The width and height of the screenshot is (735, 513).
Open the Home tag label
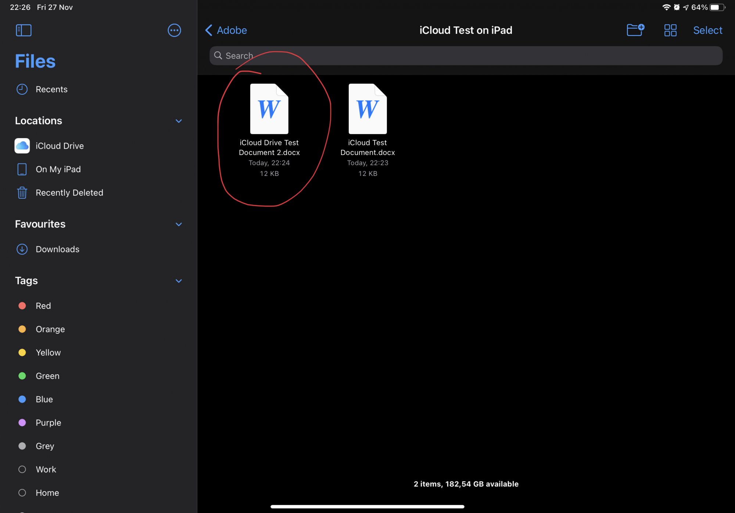(x=47, y=493)
